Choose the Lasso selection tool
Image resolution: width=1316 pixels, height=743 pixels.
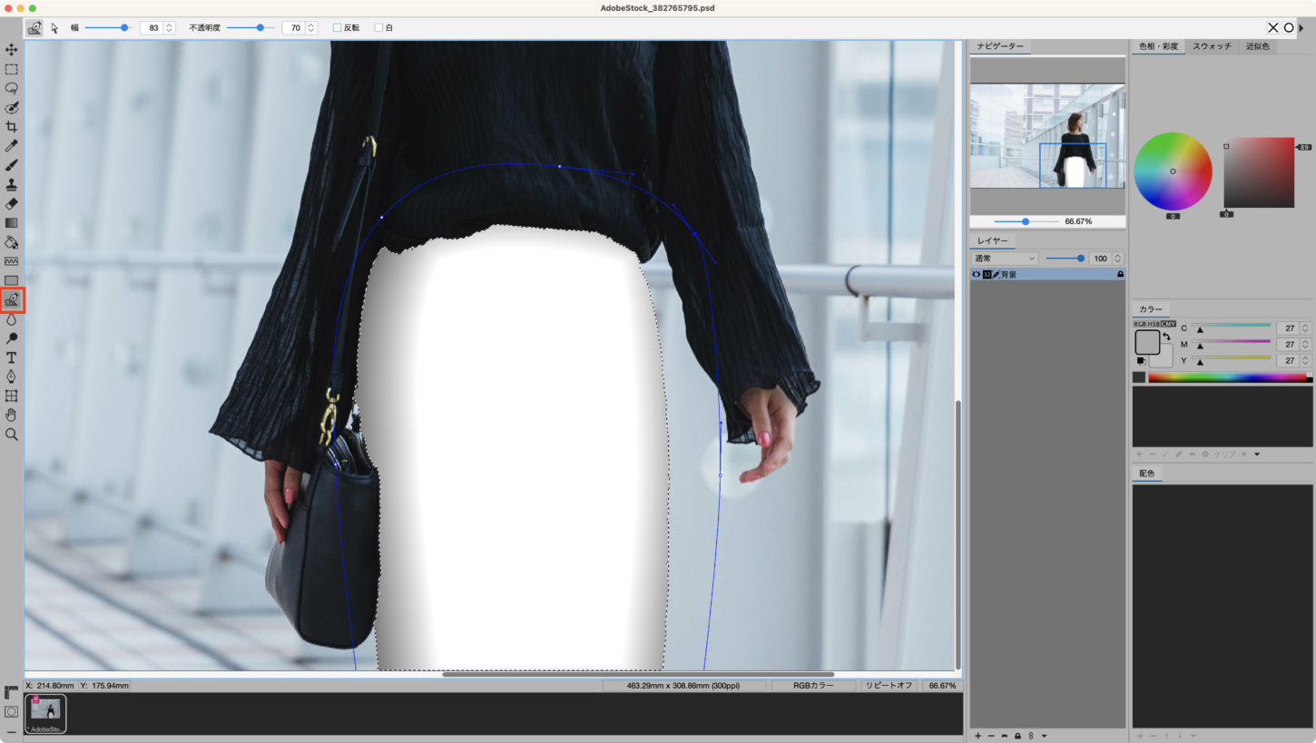pos(11,89)
